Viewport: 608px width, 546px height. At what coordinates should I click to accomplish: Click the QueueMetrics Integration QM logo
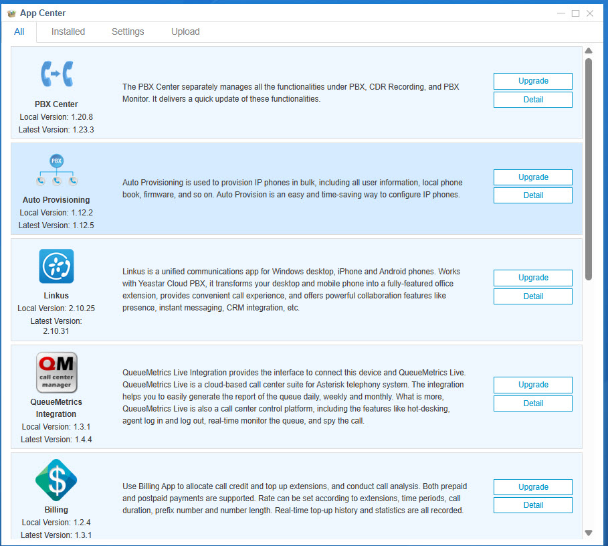(x=56, y=372)
